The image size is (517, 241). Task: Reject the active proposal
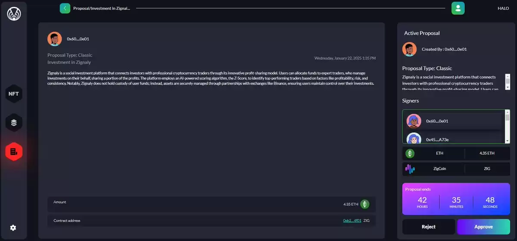click(429, 227)
